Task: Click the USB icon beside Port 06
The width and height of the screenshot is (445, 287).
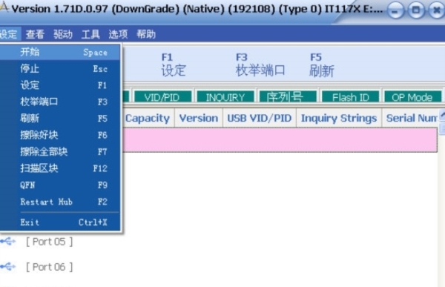Action: click(8, 267)
